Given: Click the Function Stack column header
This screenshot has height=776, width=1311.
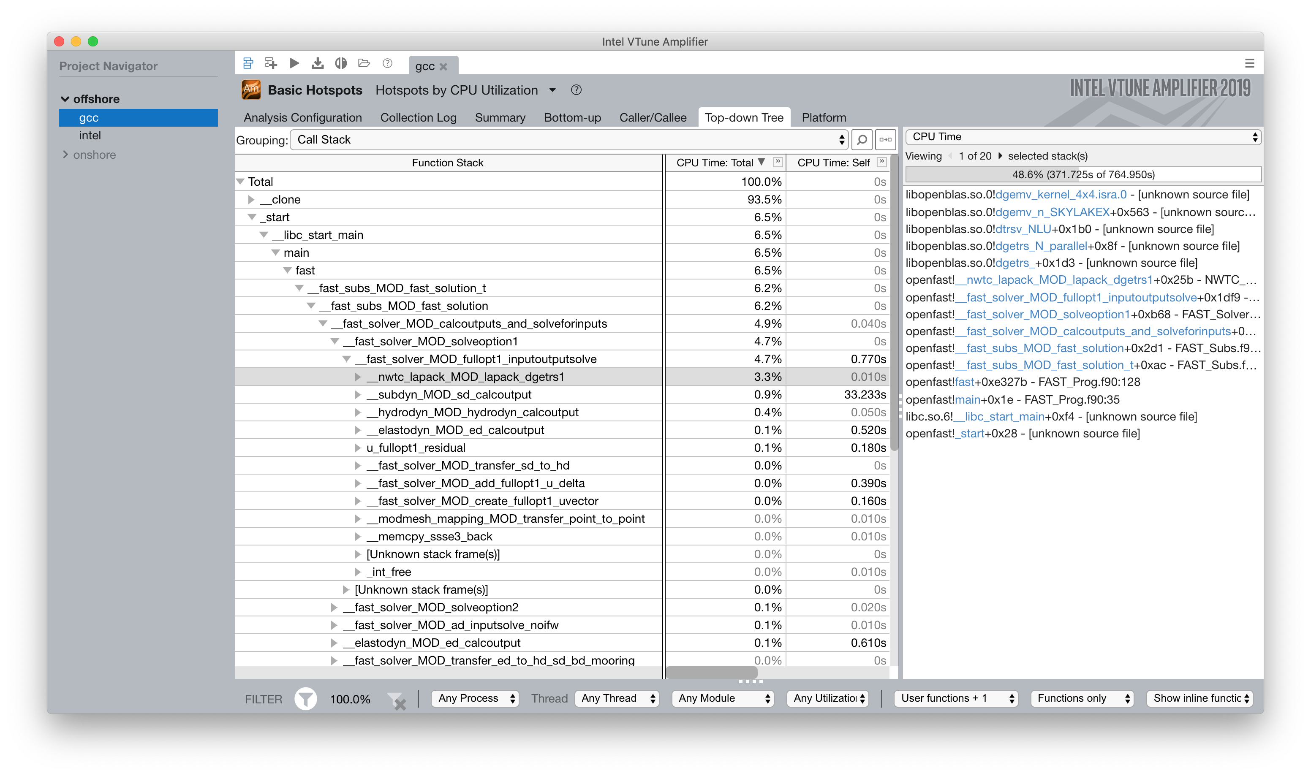Looking at the screenshot, I should [x=448, y=163].
